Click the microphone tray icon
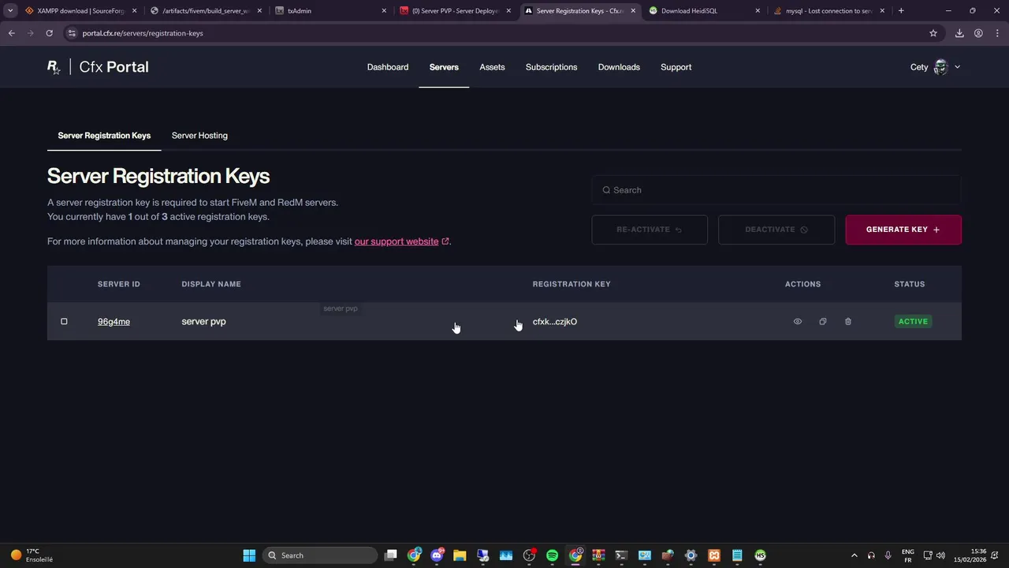 click(x=888, y=555)
